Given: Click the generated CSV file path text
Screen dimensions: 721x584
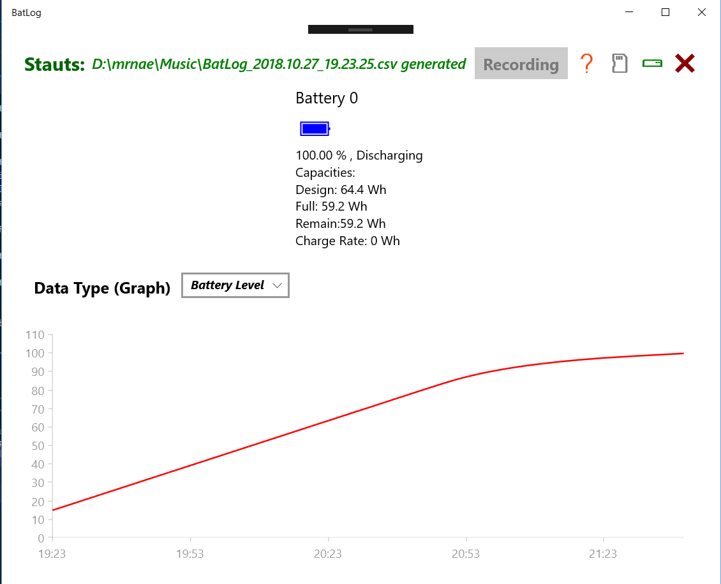Looking at the screenshot, I should click(279, 64).
